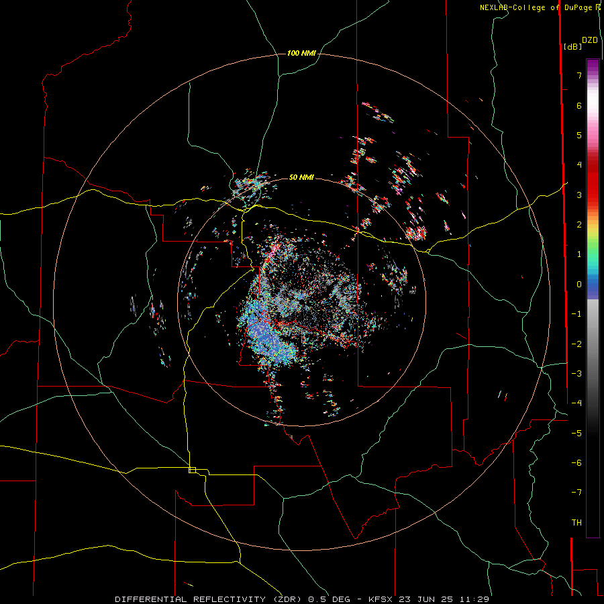Image resolution: width=604 pixels, height=604 pixels.
Task: Click the 23 JUN 25 date text
Action: (426, 599)
